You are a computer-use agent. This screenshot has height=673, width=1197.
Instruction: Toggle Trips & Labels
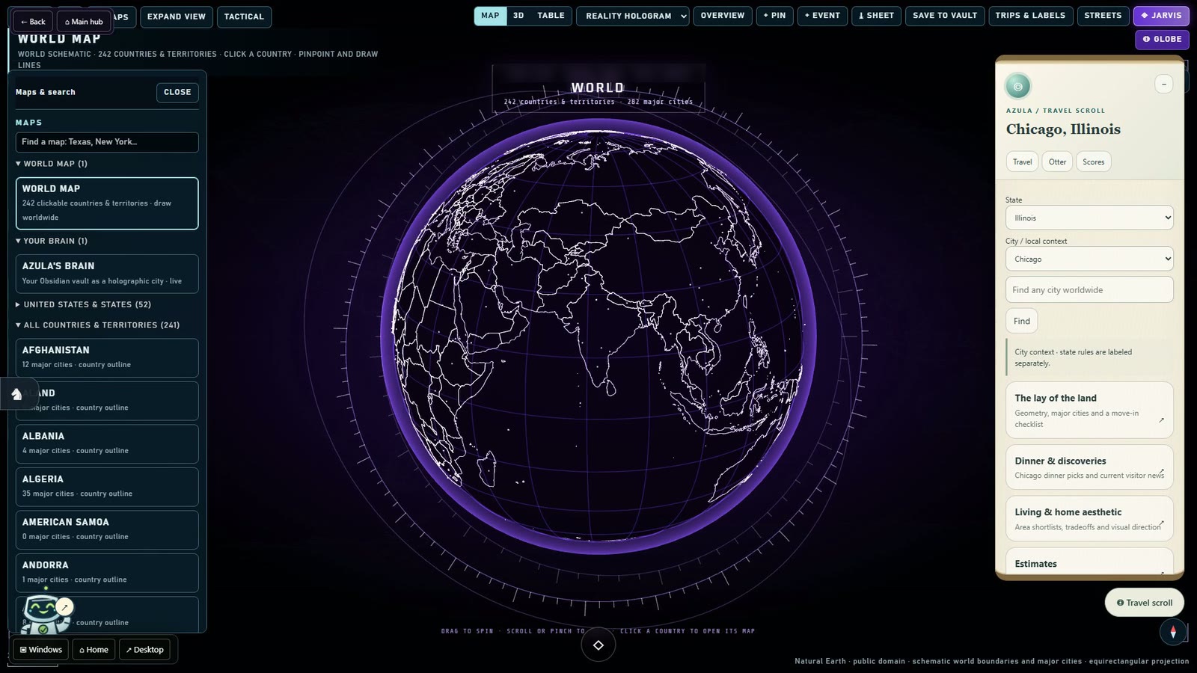pyautogui.click(x=1030, y=16)
